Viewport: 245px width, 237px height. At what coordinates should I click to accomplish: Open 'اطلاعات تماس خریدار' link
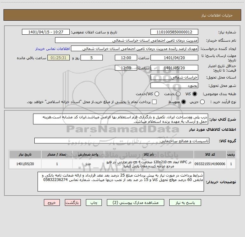pos(52,49)
